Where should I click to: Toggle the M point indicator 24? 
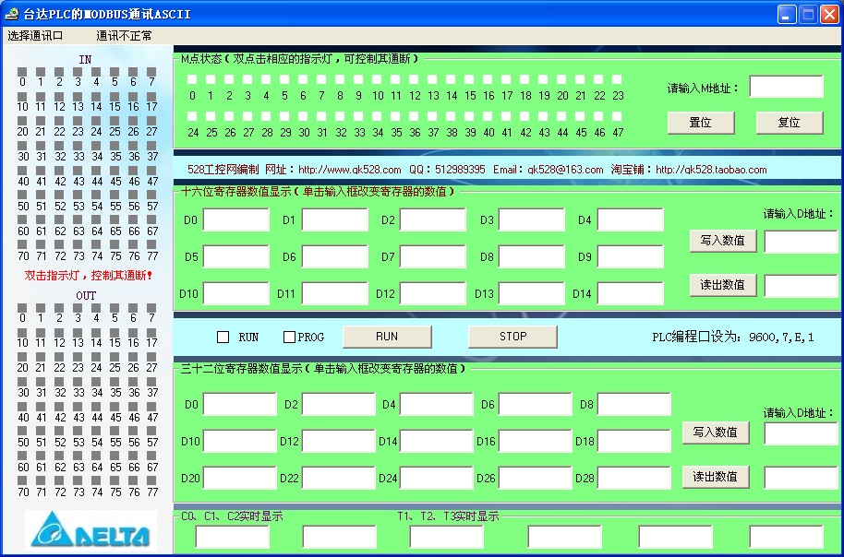[x=193, y=117]
